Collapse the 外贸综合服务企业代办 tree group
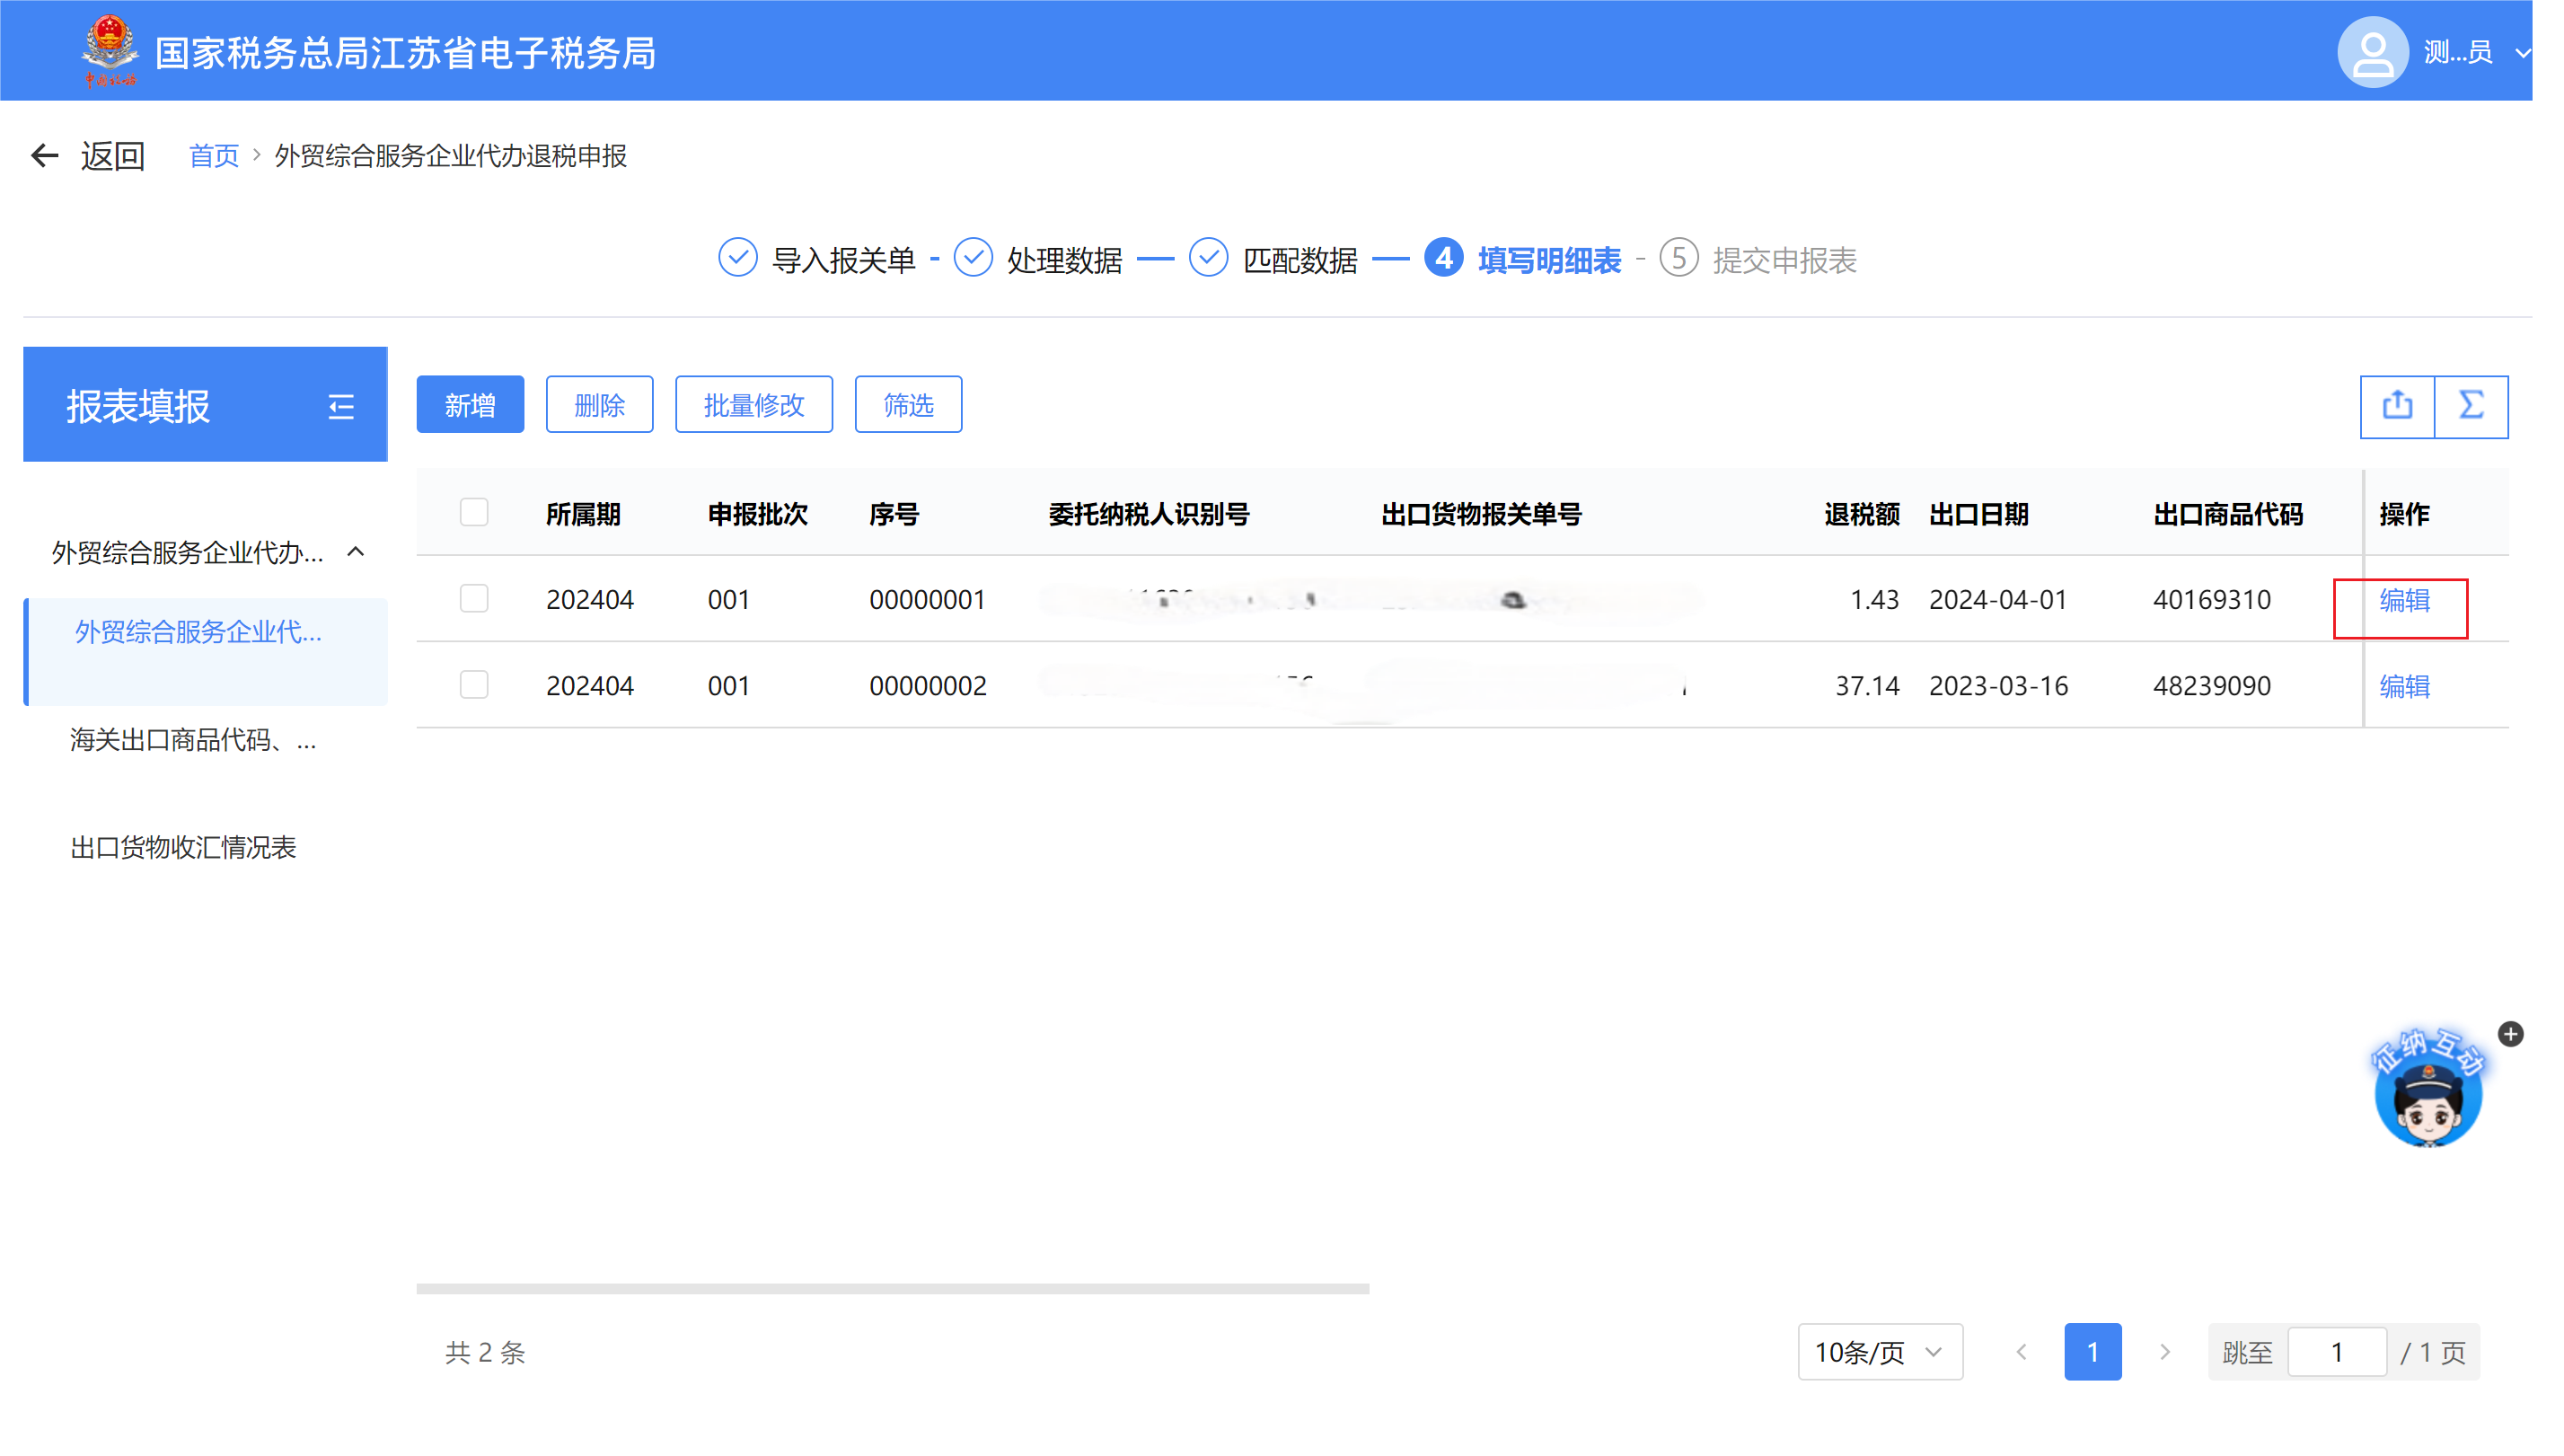The width and height of the screenshot is (2564, 1456). click(x=356, y=552)
